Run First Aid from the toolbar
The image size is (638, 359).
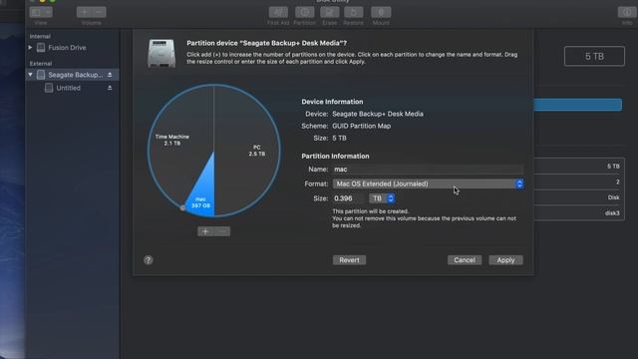[x=278, y=12]
